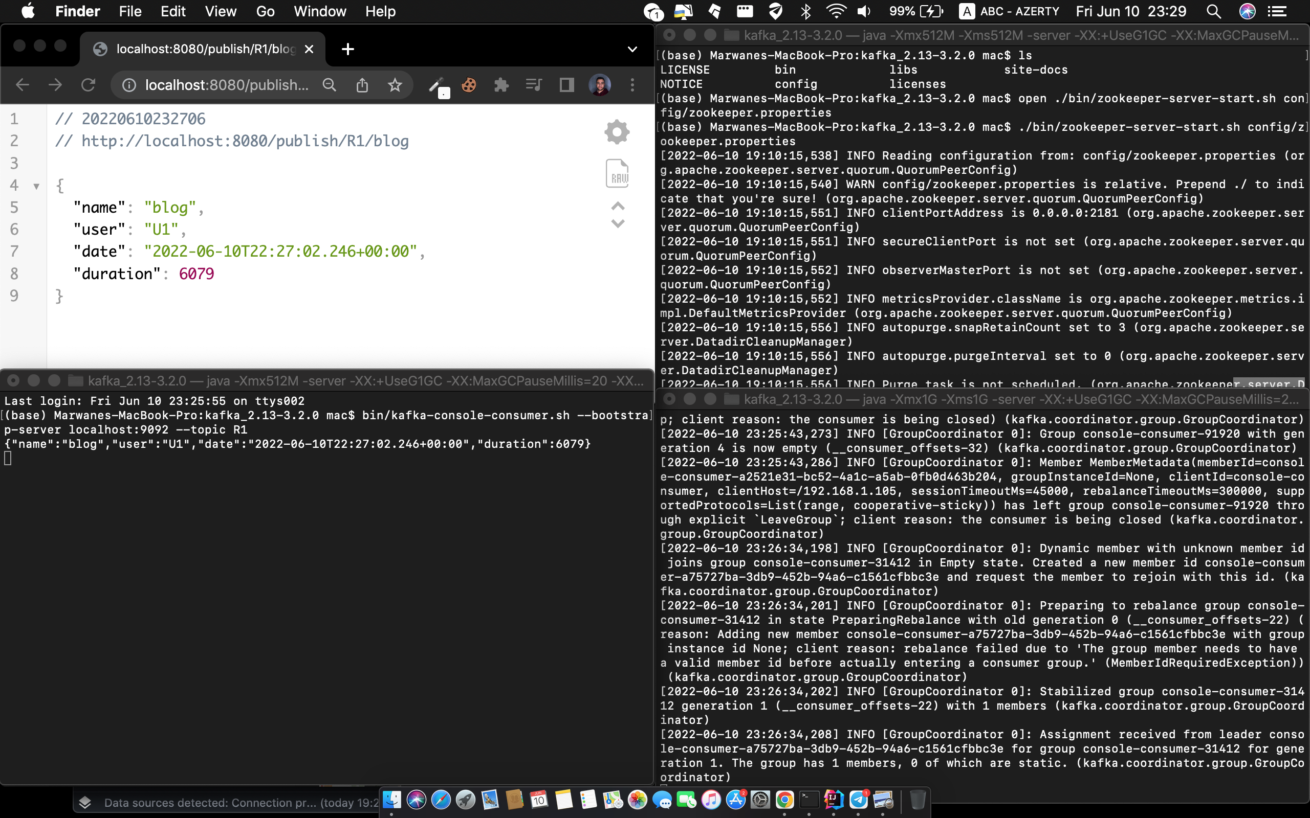Select the localhost:8080 browser tab
Viewport: 1310px width, 818px height.
point(206,49)
